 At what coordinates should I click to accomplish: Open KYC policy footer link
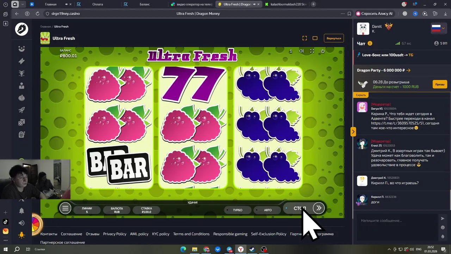(161, 234)
